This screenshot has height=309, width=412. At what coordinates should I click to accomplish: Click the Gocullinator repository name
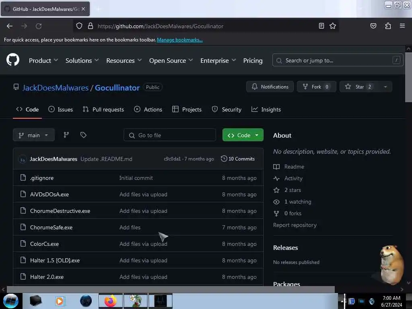coord(117,87)
